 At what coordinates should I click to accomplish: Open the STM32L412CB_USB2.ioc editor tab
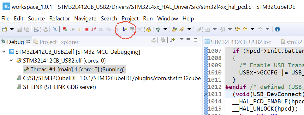238,42
